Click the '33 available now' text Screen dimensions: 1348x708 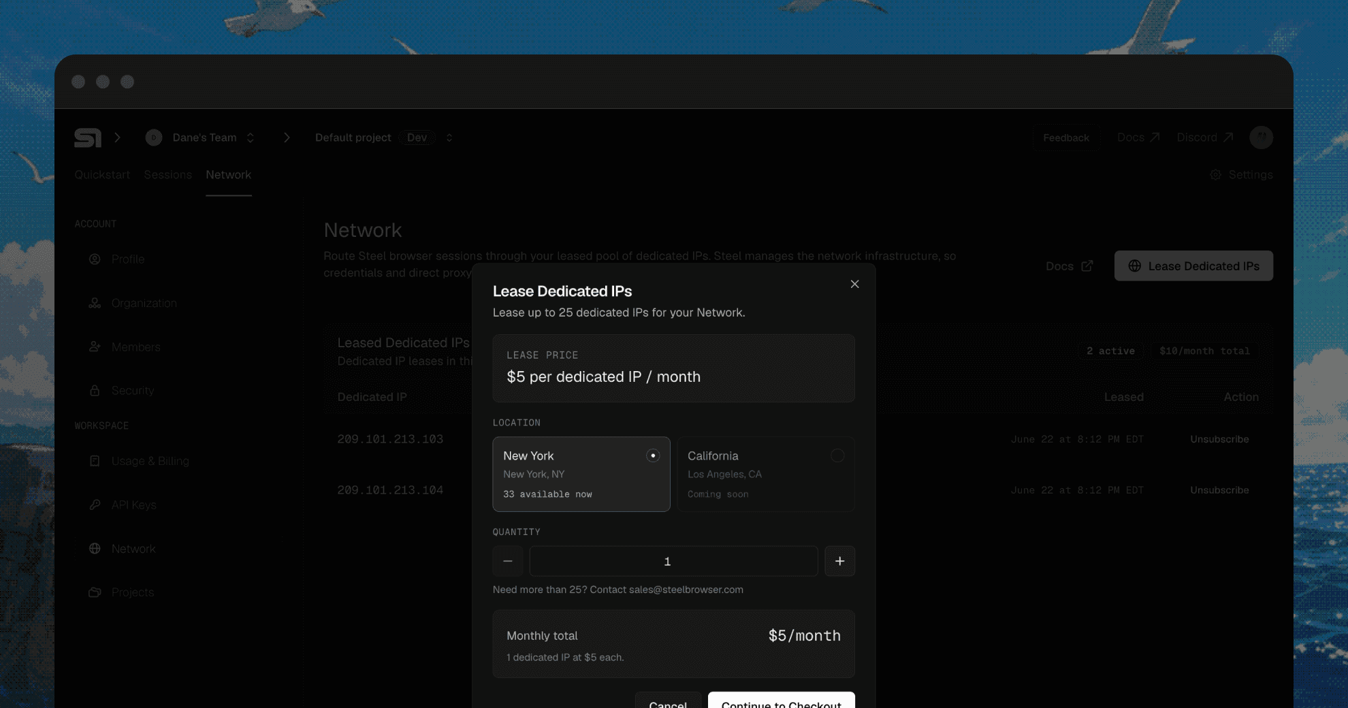click(x=547, y=494)
